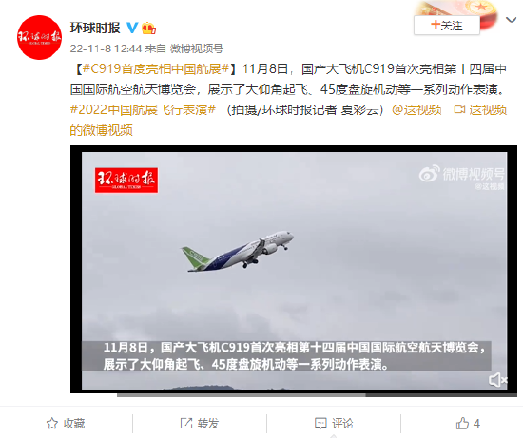The width and height of the screenshot is (523, 438).
Task: Open the Global Times profile avatar
Action: click(39, 37)
